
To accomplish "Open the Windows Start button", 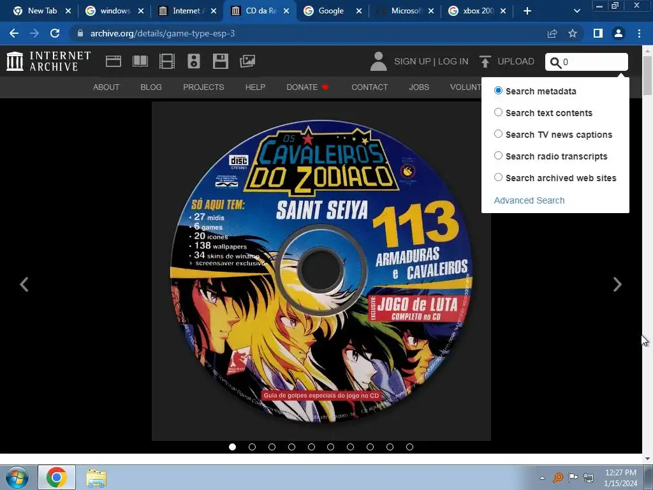I will [17, 477].
